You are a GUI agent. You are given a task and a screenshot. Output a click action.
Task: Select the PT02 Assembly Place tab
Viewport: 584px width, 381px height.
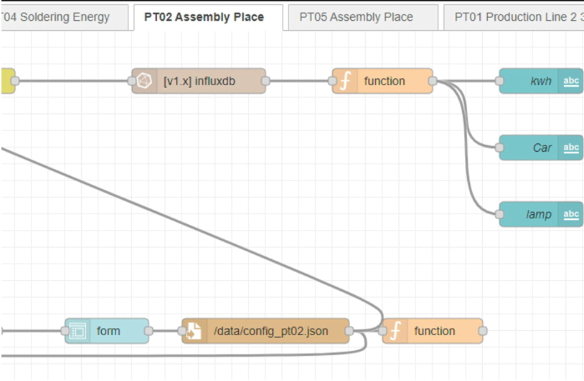coord(204,16)
